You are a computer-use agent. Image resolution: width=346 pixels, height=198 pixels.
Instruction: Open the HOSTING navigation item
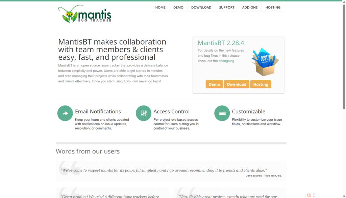(x=273, y=7)
